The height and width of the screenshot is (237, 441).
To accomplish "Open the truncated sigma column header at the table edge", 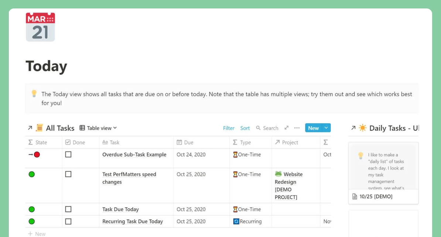I will [326, 142].
